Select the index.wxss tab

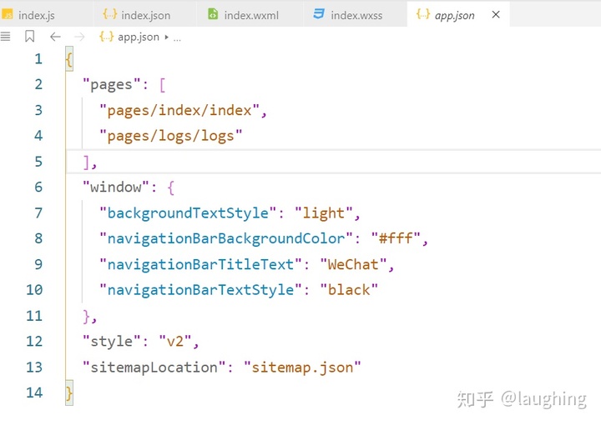(x=356, y=15)
